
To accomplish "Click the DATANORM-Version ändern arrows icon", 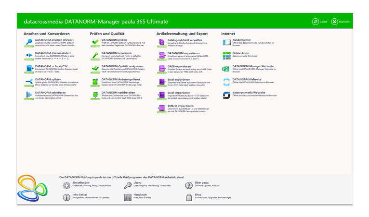I will click(29, 55).
